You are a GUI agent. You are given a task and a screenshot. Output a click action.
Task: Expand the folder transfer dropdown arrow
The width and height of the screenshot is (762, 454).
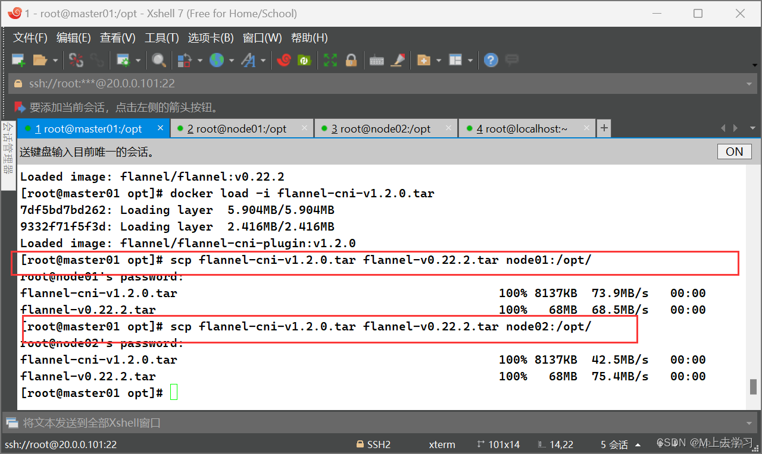pos(439,60)
